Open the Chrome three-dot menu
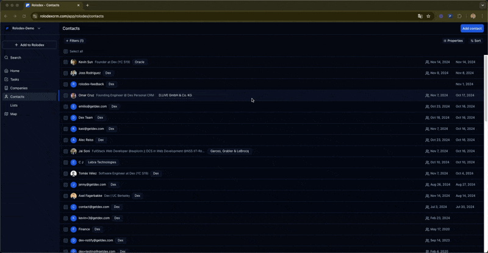 pyautogui.click(x=483, y=16)
